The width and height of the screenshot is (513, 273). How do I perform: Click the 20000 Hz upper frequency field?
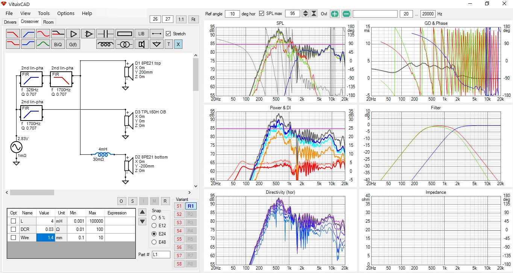428,14
